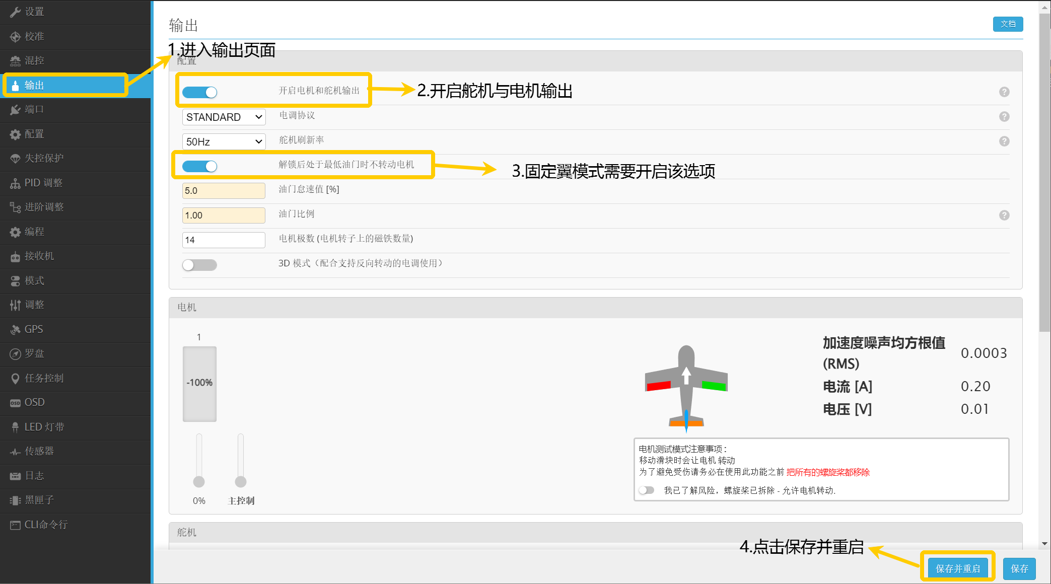Viewport: 1051px width, 584px height.
Task: Click the GPS satellite icon in sidebar
Action: point(15,330)
